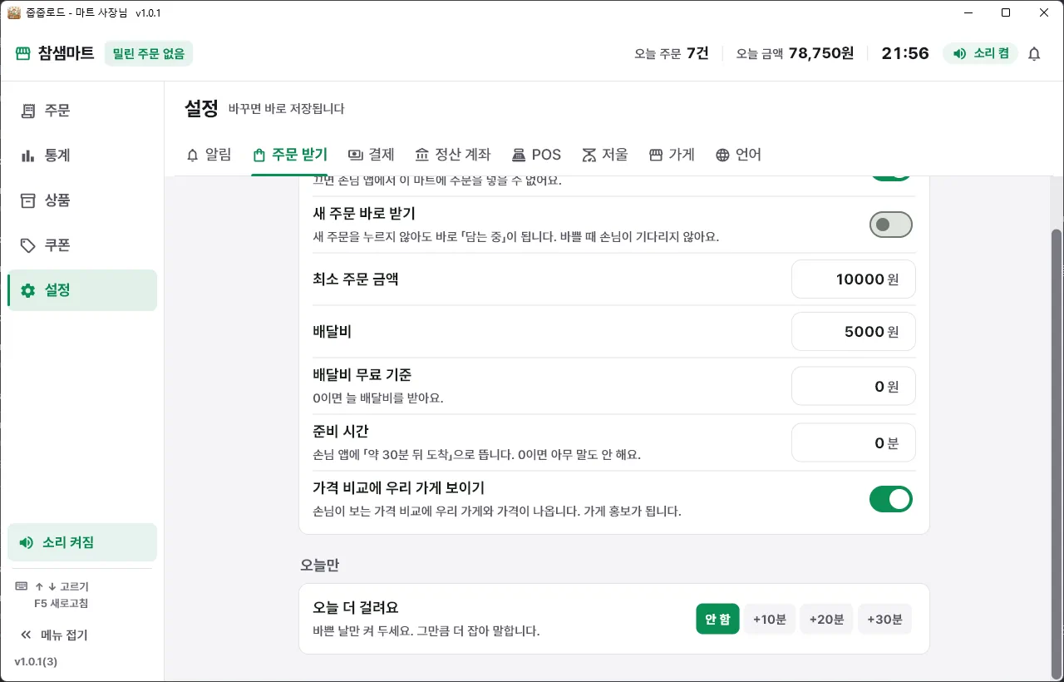Click the 설정 page heading

pyautogui.click(x=201, y=108)
